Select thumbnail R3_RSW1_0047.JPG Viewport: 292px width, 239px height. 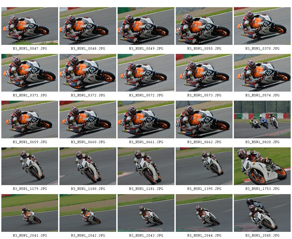click(x=30, y=26)
